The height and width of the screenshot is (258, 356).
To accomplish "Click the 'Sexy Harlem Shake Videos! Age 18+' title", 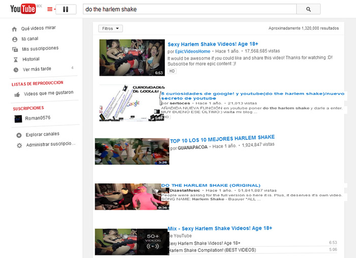I will tap(213, 44).
